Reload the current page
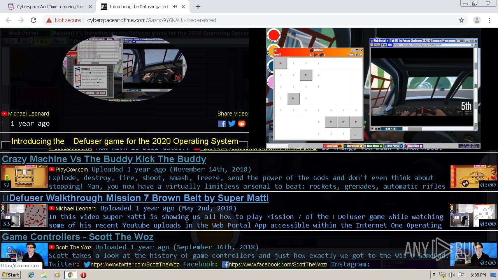Screen dimensions: 498x280 tap(33, 20)
